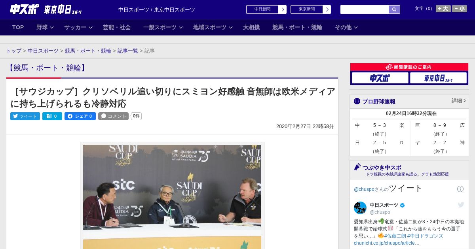Screen dimensions: 475x249
Task: Open the 競馬・ボート・競輪 nav menu item
Action: (x=297, y=27)
